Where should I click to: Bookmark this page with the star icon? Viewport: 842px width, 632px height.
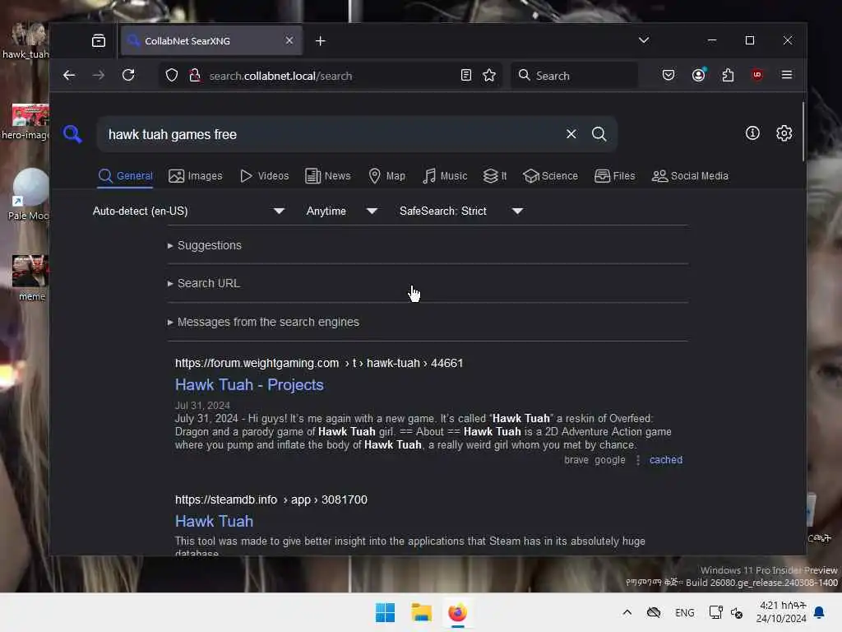coord(489,75)
